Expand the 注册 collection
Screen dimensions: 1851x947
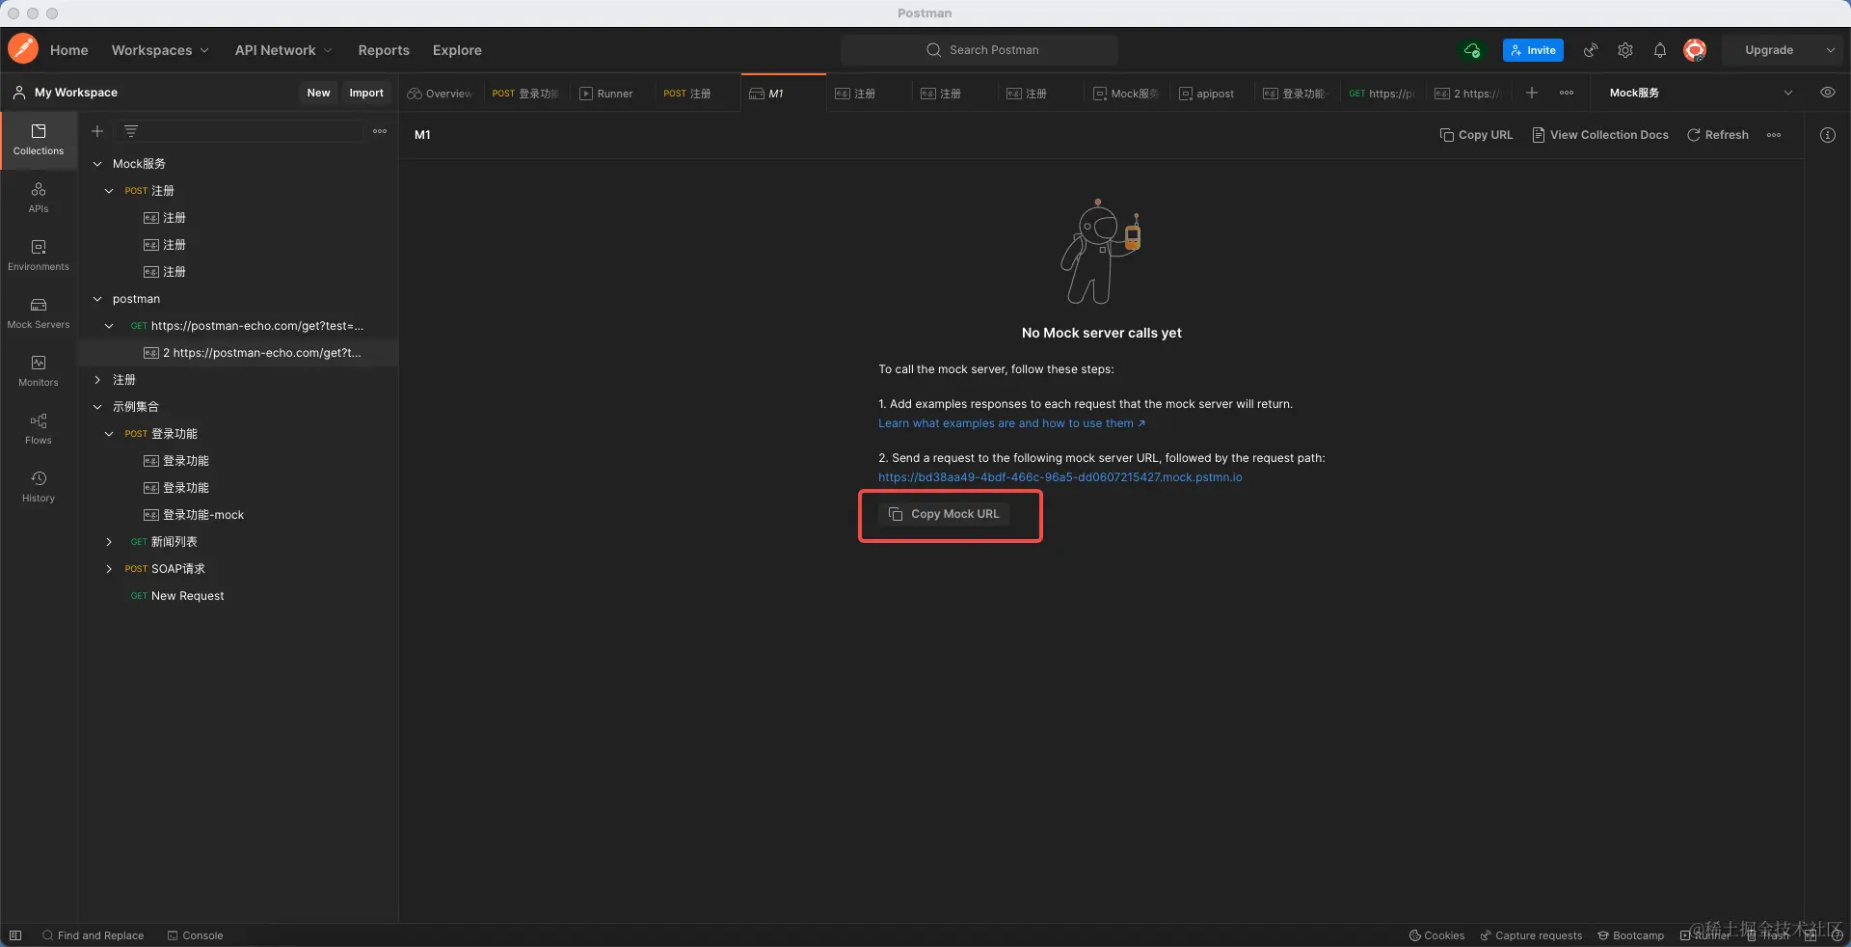(97, 380)
